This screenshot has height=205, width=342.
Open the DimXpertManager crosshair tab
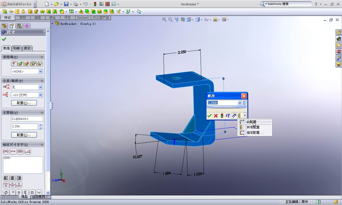tap(26, 26)
